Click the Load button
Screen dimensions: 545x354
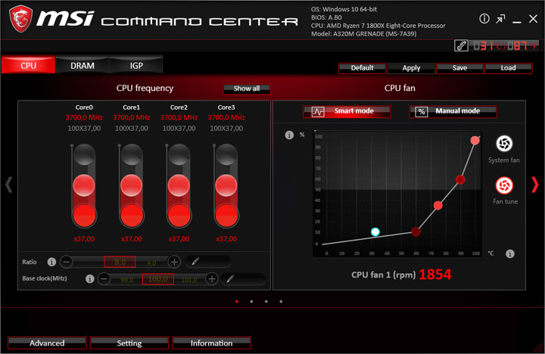(x=508, y=68)
